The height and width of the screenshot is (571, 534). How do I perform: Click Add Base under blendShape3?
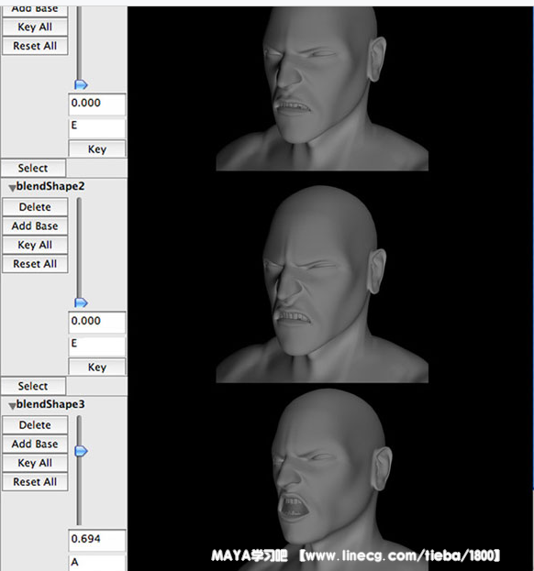[35, 444]
